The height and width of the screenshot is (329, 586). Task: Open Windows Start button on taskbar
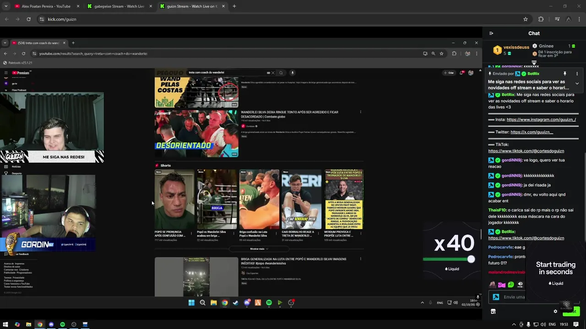click(x=5, y=324)
